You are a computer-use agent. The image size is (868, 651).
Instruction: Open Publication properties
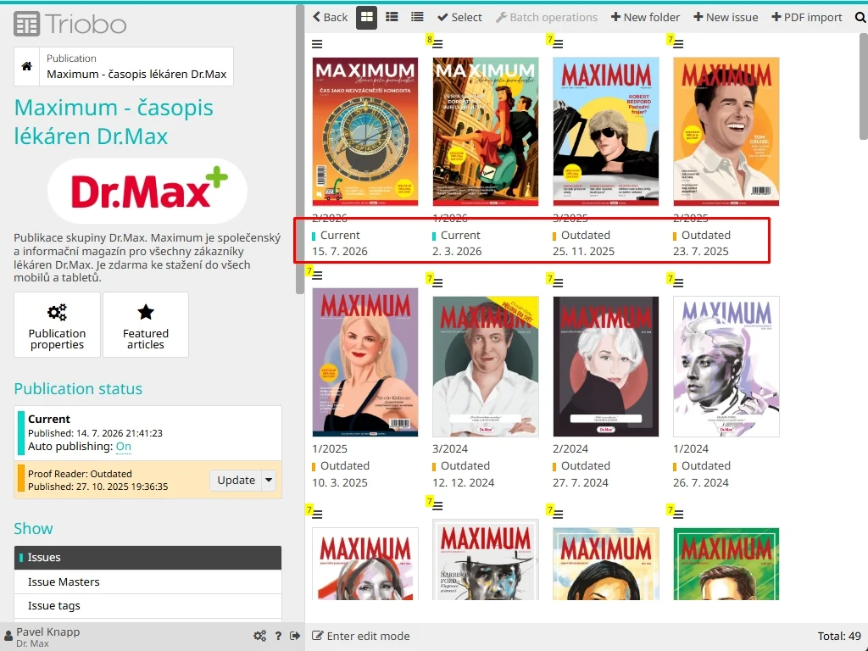tap(57, 325)
